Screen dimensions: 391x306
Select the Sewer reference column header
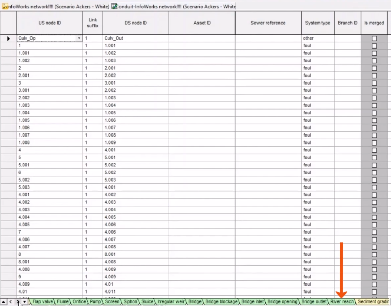click(268, 23)
